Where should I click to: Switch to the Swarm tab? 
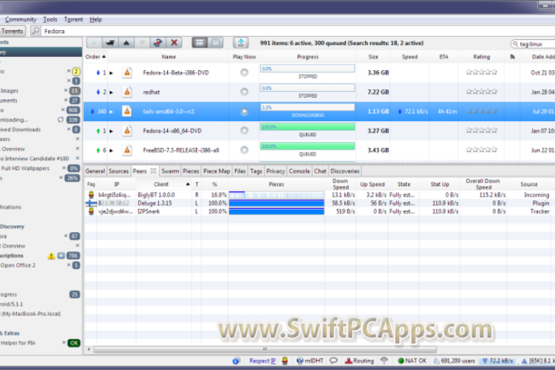[x=170, y=171]
